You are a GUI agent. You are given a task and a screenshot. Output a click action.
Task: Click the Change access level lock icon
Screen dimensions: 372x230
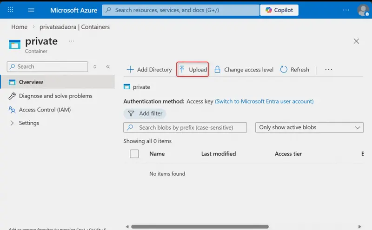[x=217, y=70]
